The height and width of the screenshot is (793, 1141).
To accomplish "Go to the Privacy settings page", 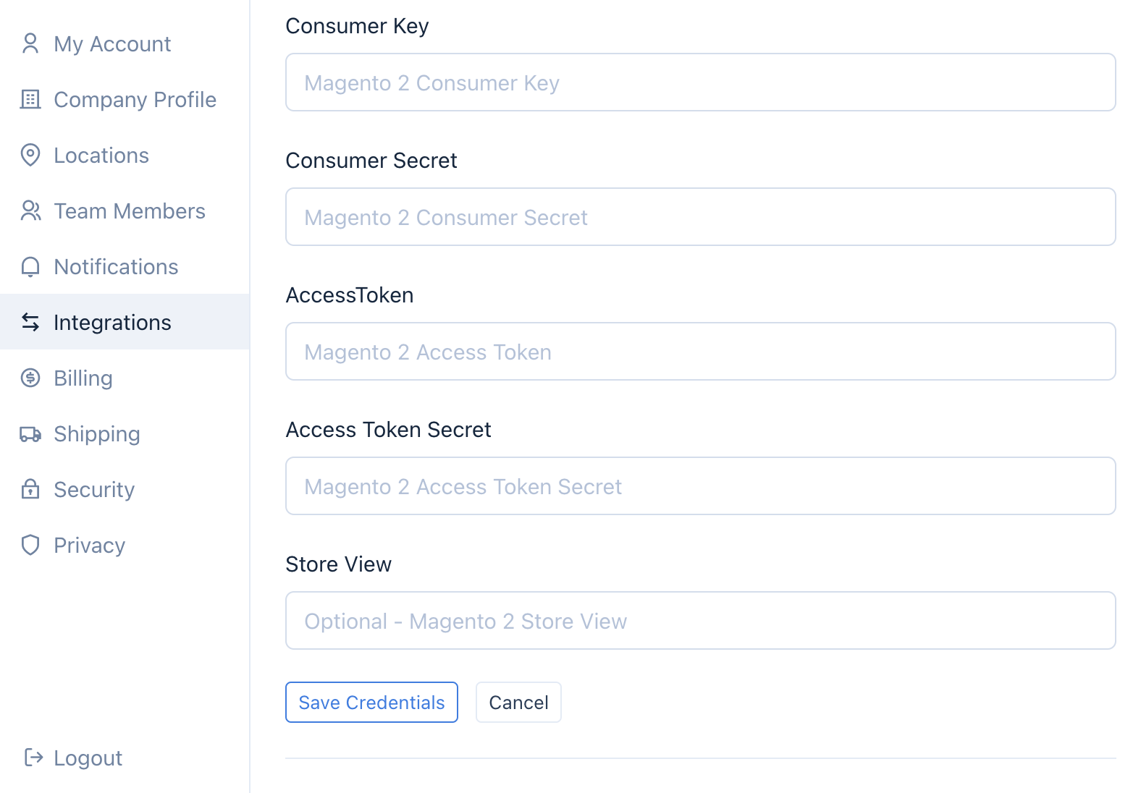I will 89,546.
